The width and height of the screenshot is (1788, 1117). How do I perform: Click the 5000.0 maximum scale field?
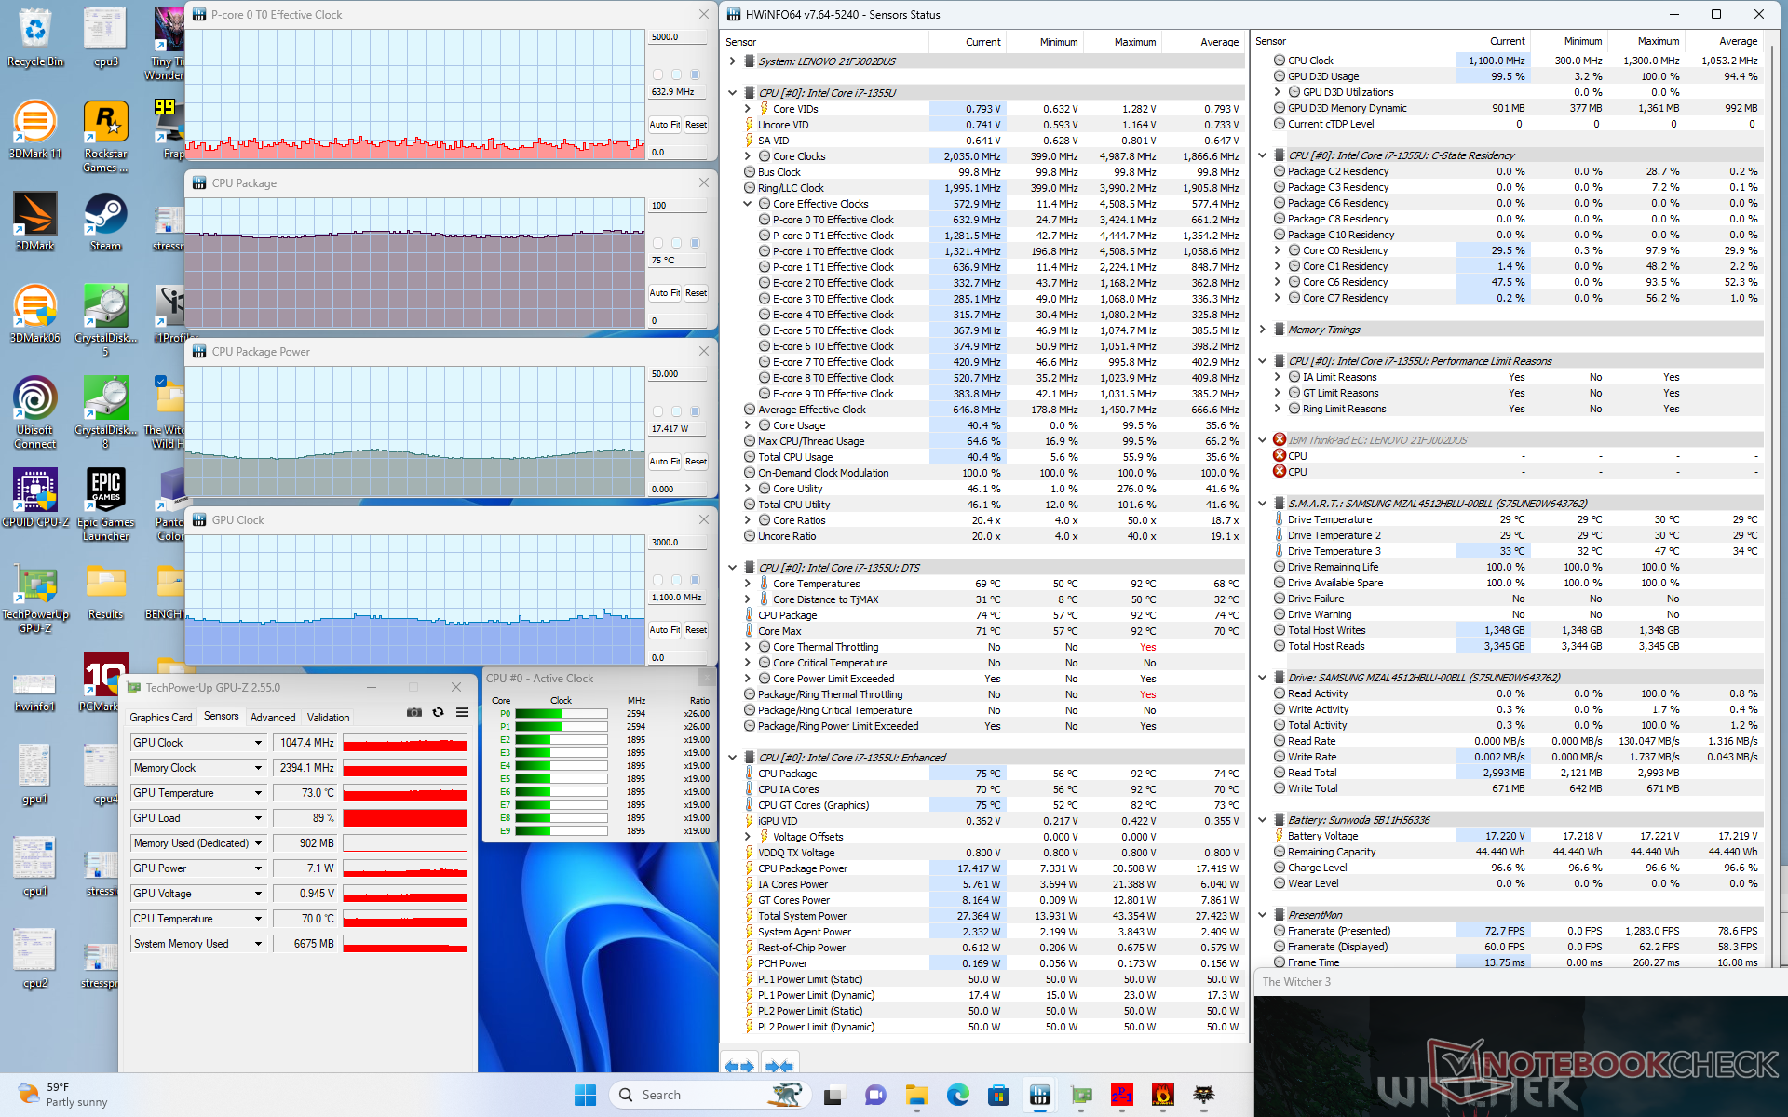click(x=678, y=37)
